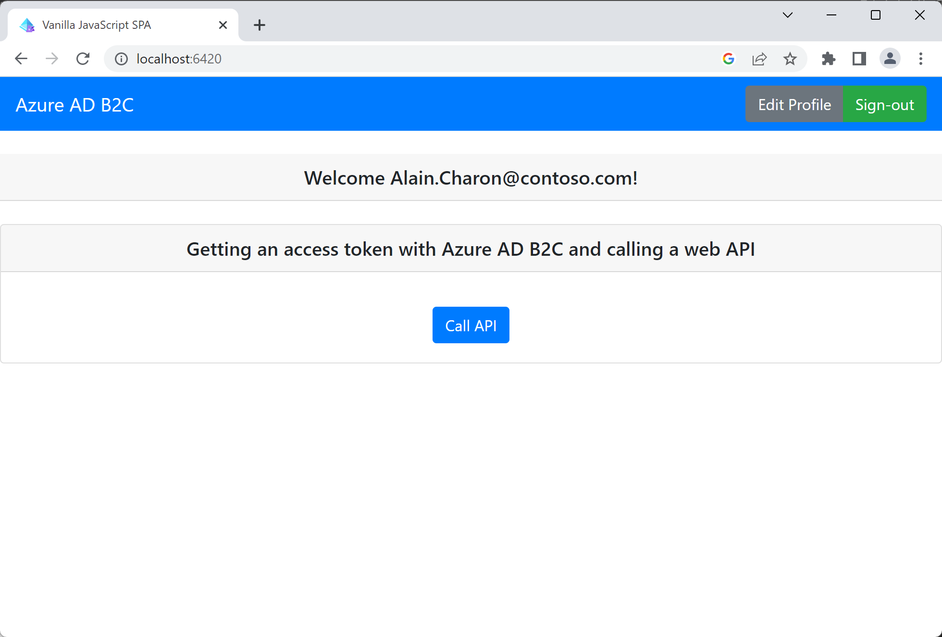This screenshot has height=637, width=942.
Task: Click the browser reload icon
Action: [x=82, y=59]
